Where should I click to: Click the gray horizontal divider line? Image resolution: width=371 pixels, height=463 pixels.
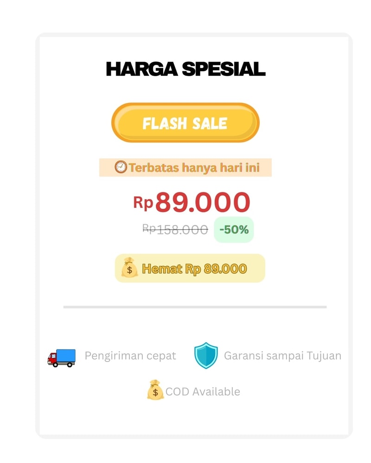(x=195, y=307)
